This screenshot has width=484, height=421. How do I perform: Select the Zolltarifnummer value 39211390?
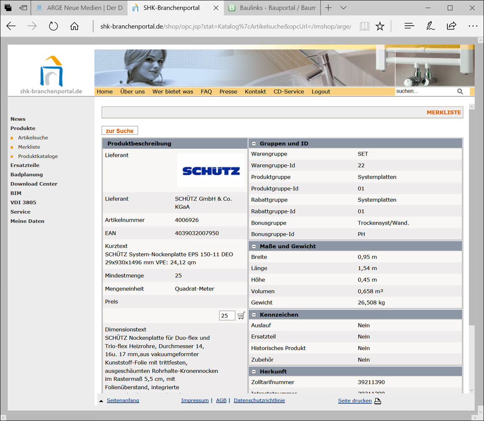point(371,382)
